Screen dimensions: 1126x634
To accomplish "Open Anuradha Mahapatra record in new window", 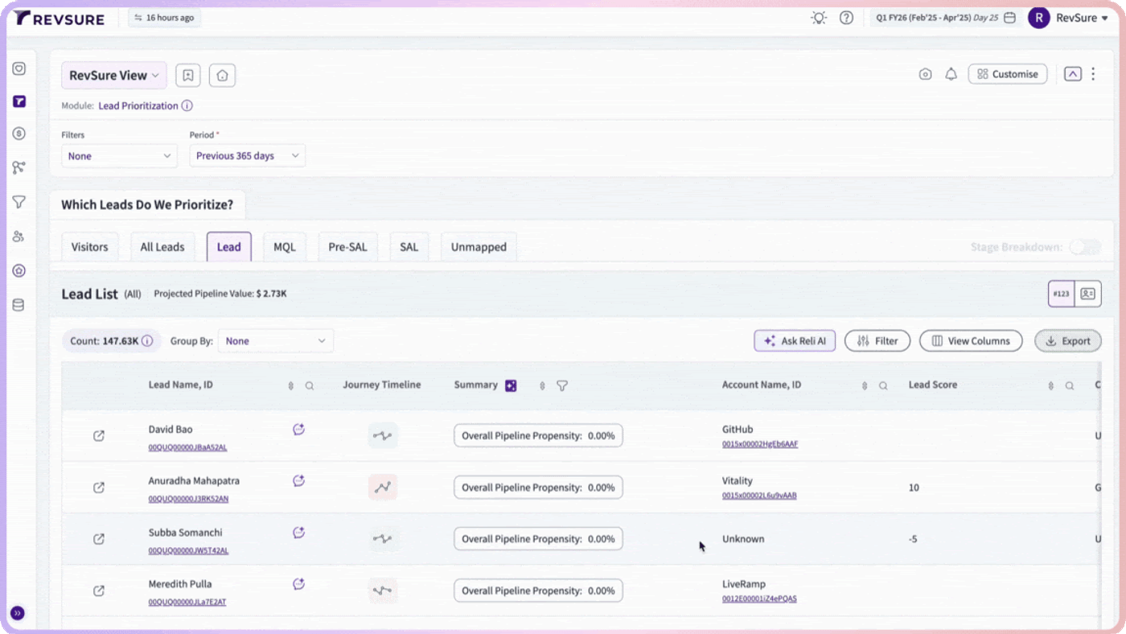I will [x=99, y=488].
